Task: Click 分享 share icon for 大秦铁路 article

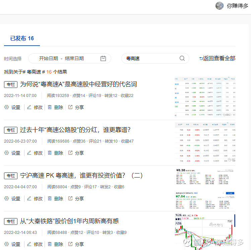Action: [x=70, y=244]
